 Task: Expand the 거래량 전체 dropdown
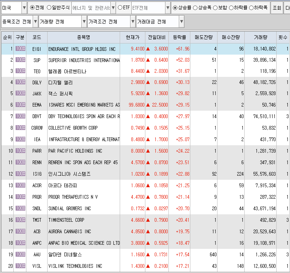(x=84, y=22)
